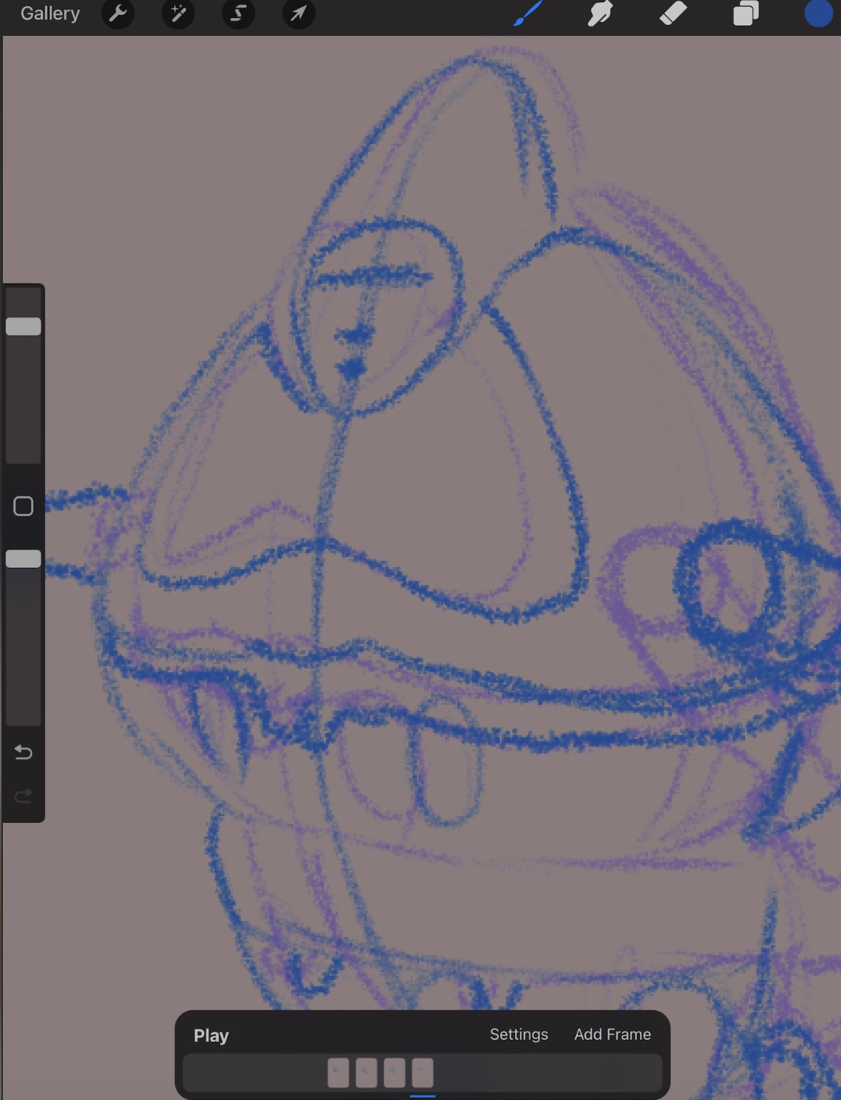Add Frame to the animation timeline
The height and width of the screenshot is (1100, 841).
tap(612, 1034)
